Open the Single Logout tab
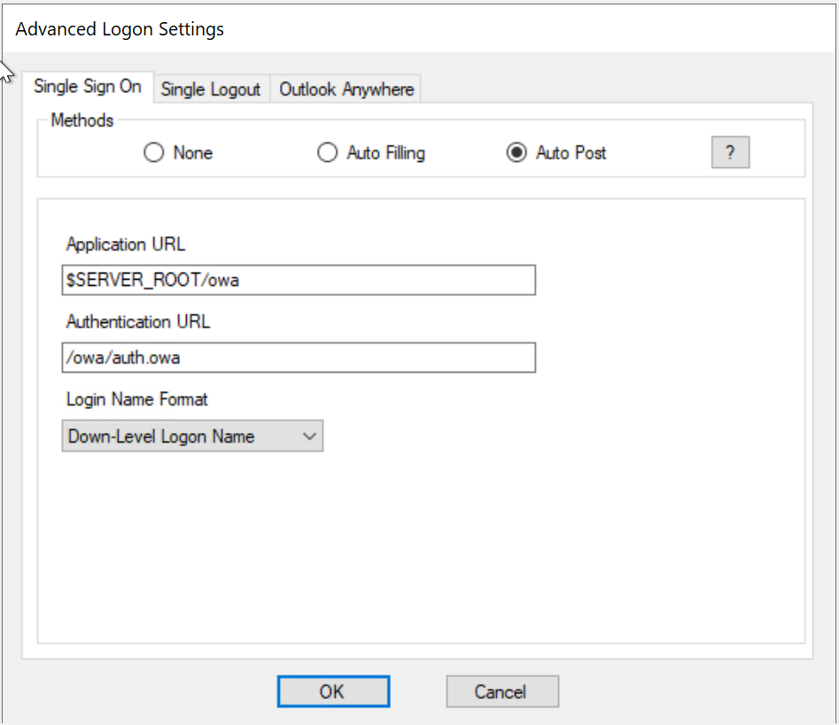 click(x=211, y=89)
